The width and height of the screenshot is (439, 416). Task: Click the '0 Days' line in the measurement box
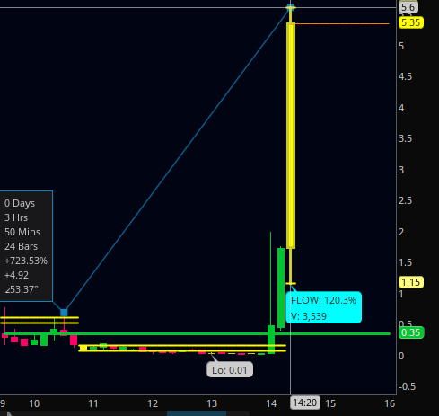coord(20,203)
